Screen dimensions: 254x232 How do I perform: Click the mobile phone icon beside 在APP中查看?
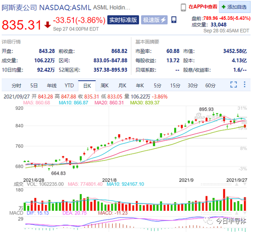click(x=183, y=7)
